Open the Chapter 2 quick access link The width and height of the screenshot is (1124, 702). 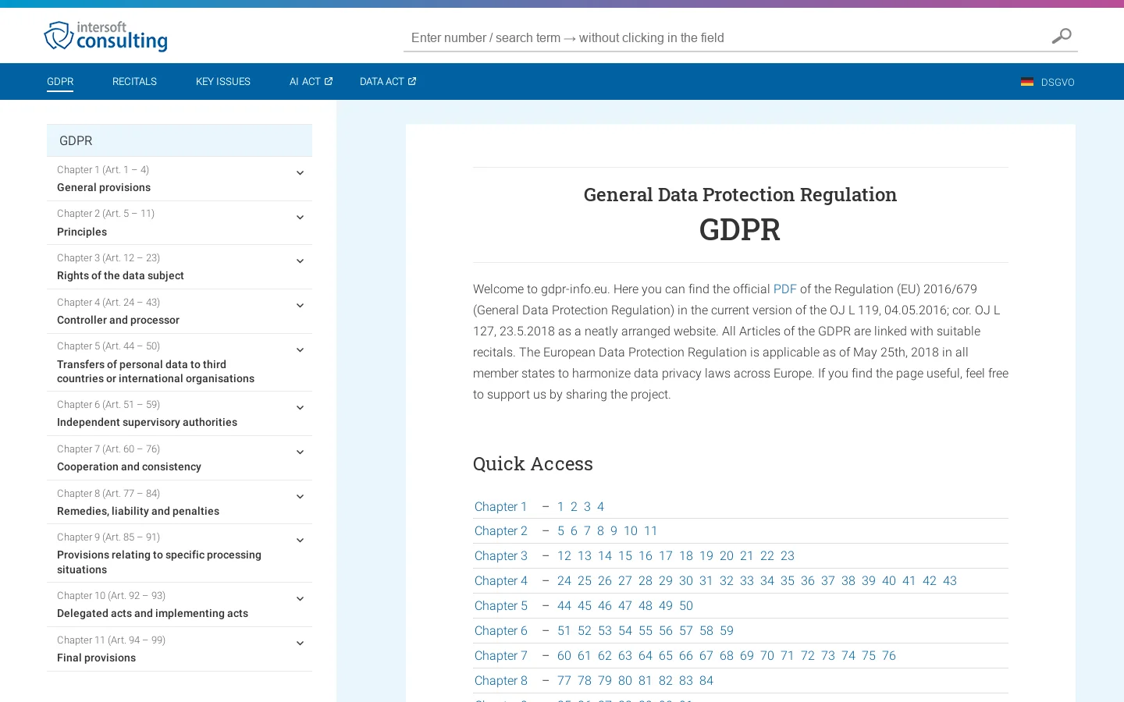click(501, 530)
